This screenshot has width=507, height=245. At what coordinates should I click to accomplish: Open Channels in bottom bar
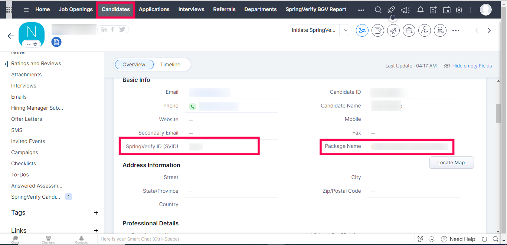click(x=48, y=239)
